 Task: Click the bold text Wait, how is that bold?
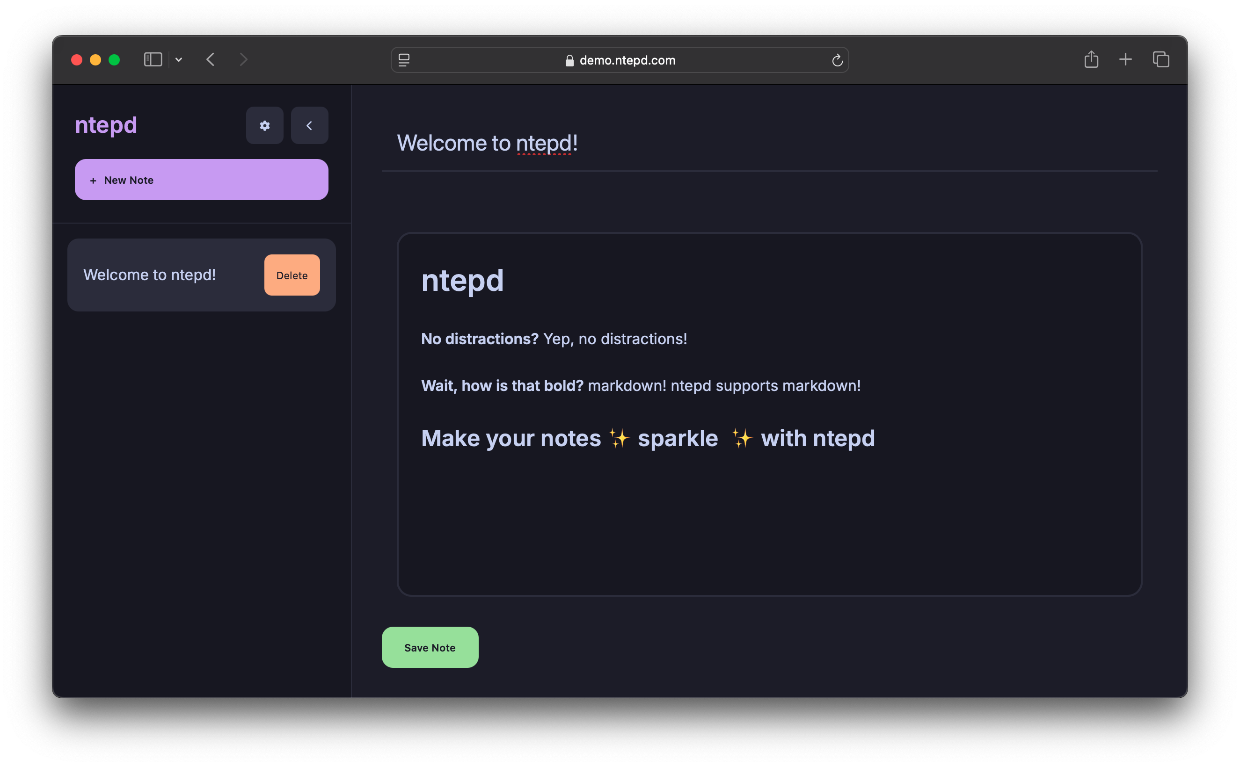point(502,385)
